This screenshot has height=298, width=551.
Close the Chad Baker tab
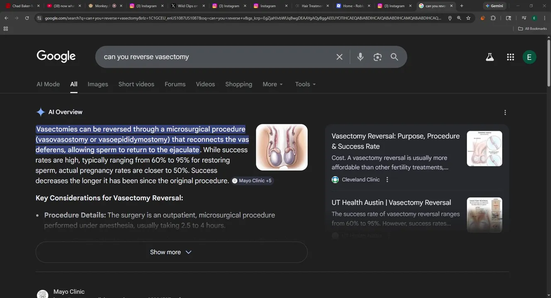[x=39, y=6]
